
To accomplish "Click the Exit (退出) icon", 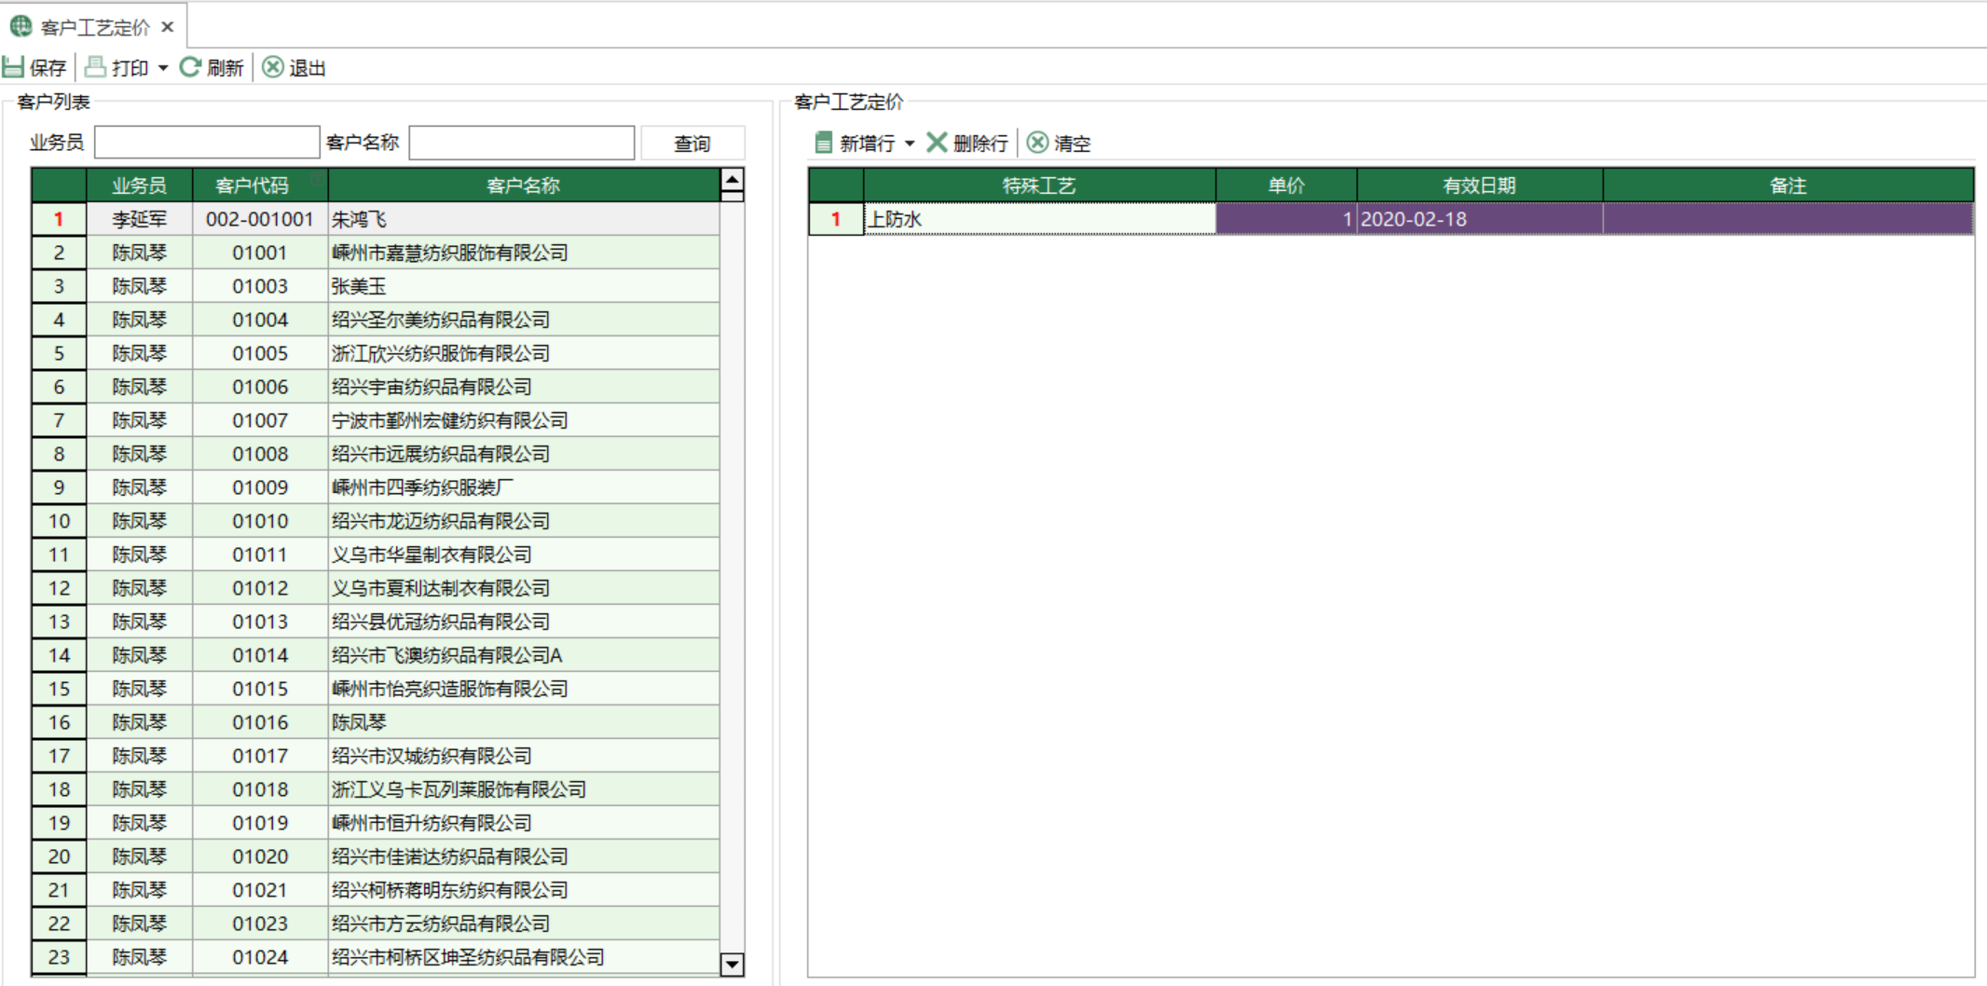I will tap(273, 67).
